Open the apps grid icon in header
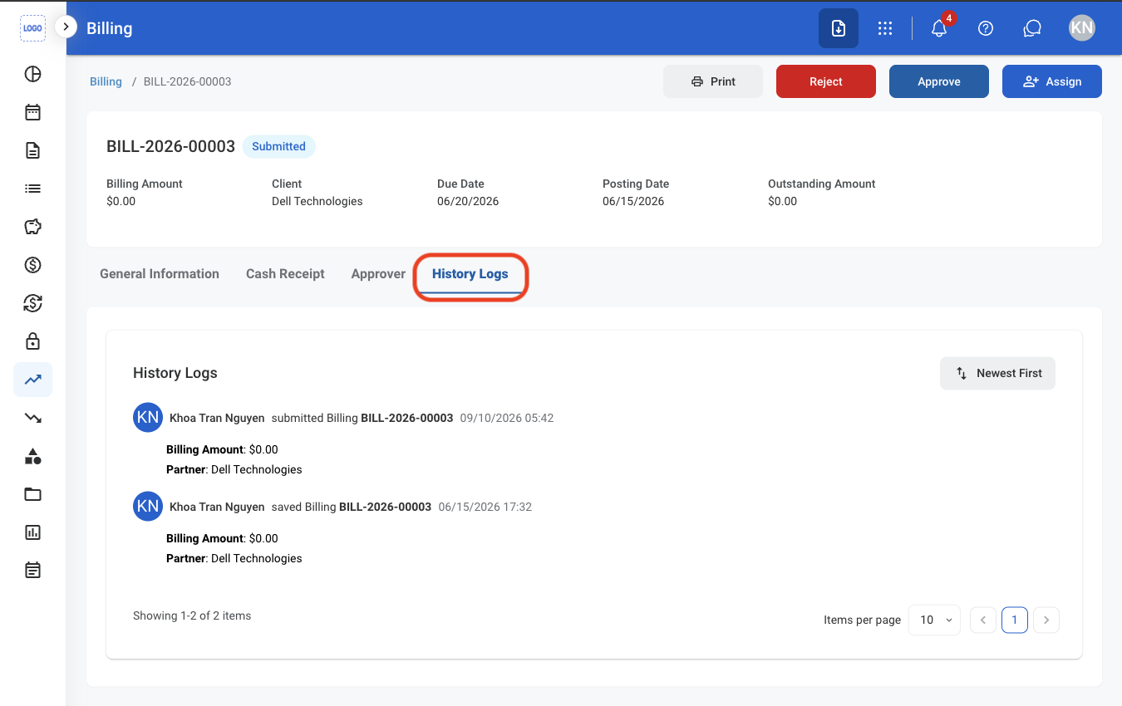Screen dimensions: 1122x706 coord(885,28)
